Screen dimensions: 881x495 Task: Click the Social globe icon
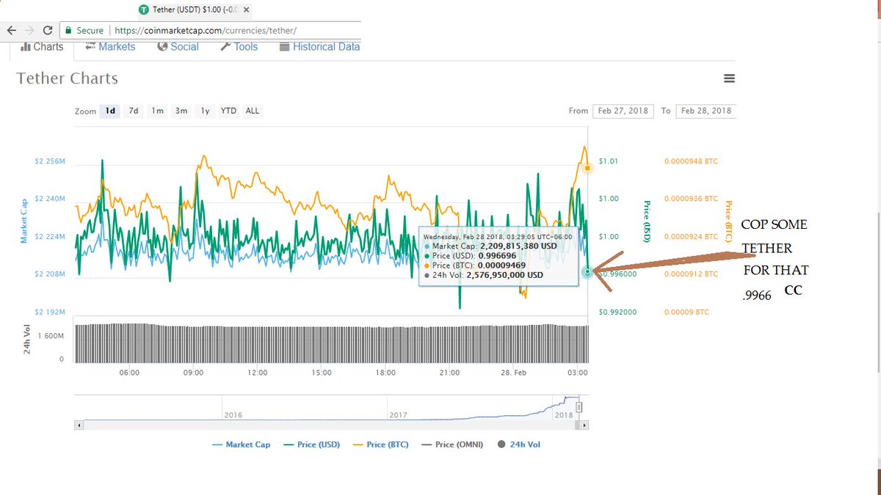click(163, 46)
